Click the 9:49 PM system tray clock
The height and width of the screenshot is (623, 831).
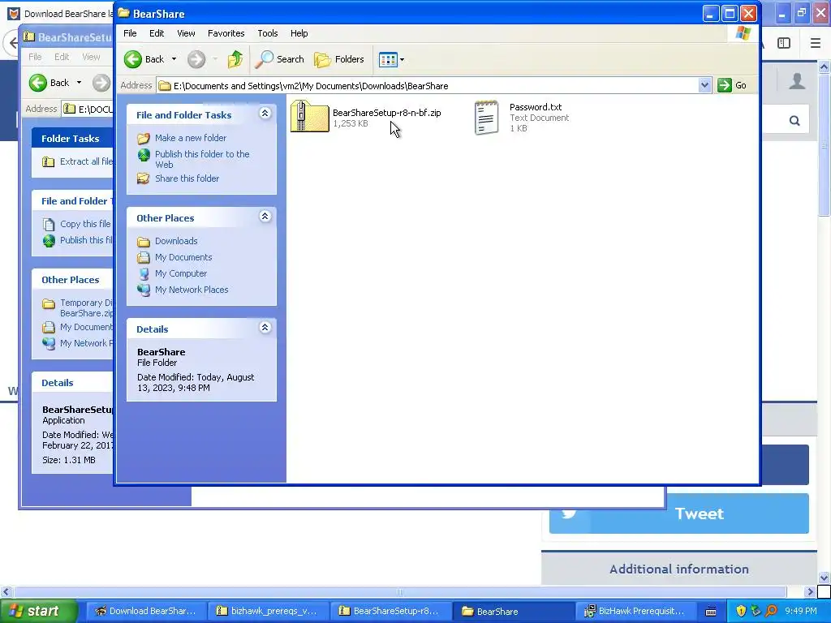(x=801, y=612)
